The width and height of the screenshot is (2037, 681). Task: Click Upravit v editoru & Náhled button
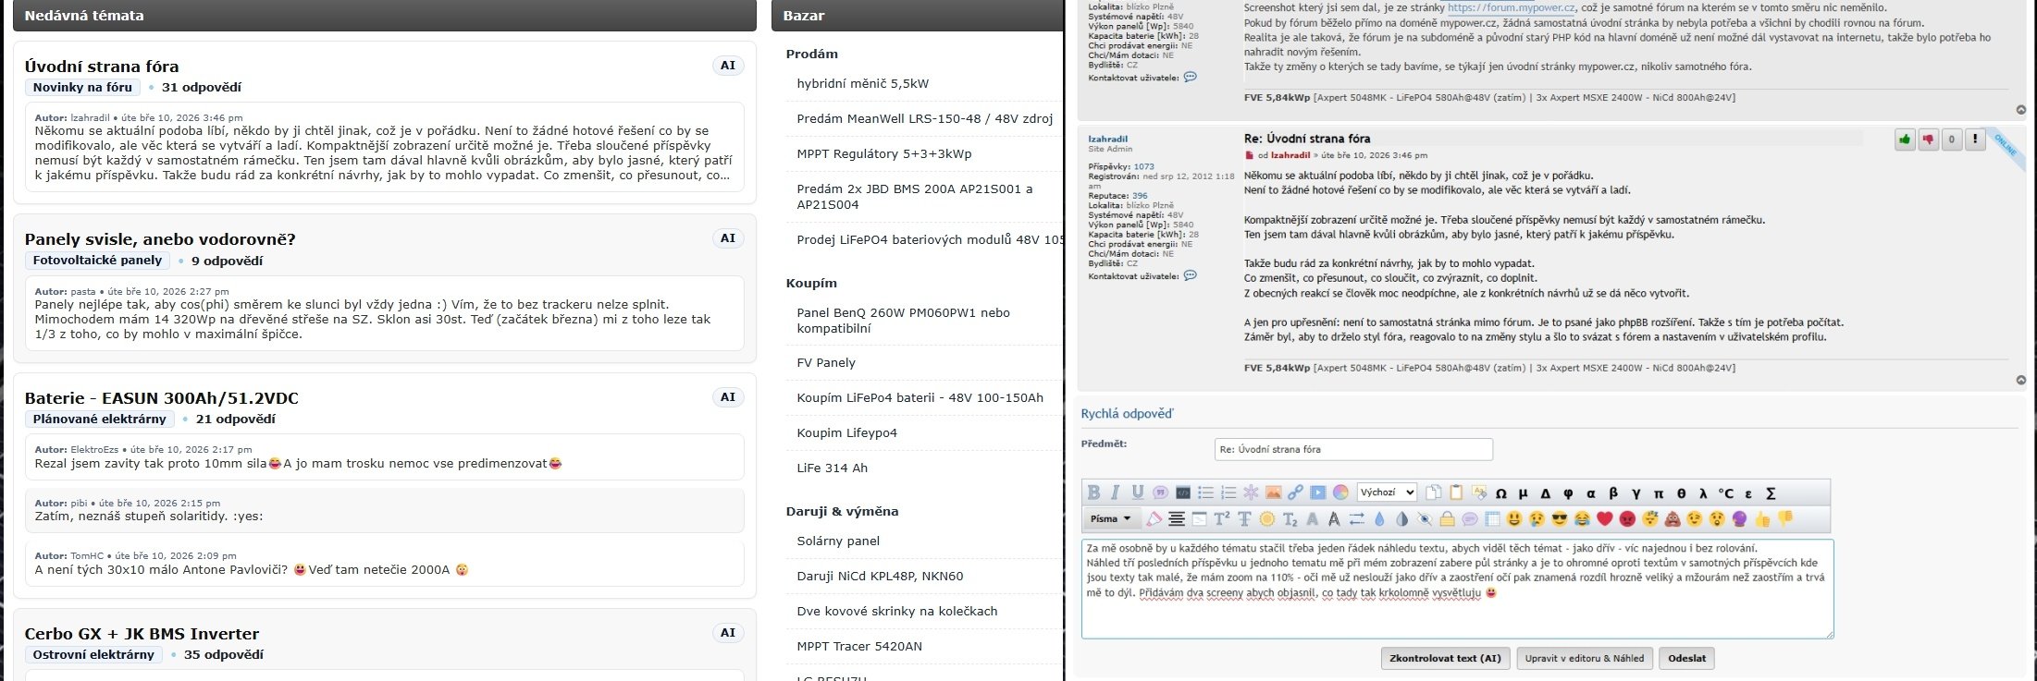pos(1585,658)
